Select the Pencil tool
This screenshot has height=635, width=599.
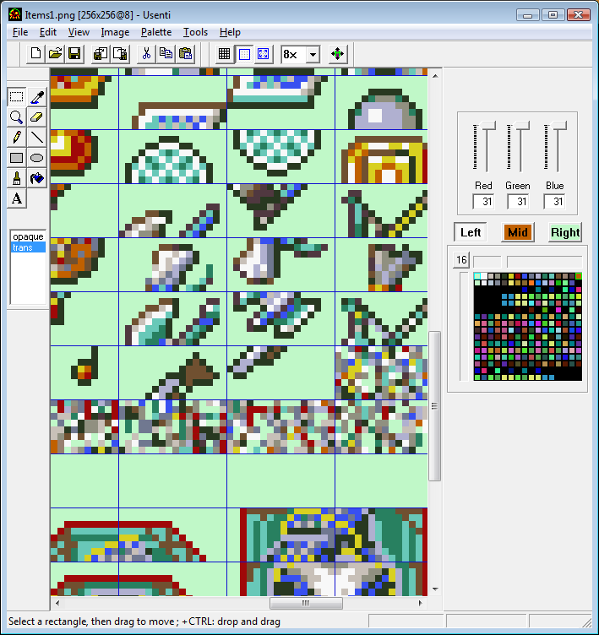17,138
